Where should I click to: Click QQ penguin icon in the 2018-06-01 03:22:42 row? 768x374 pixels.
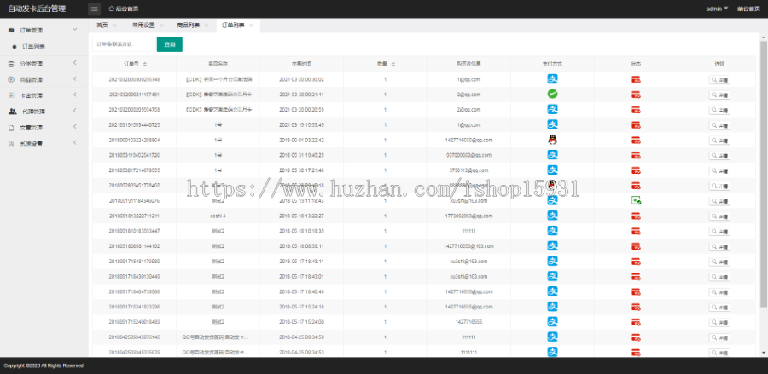[552, 140]
